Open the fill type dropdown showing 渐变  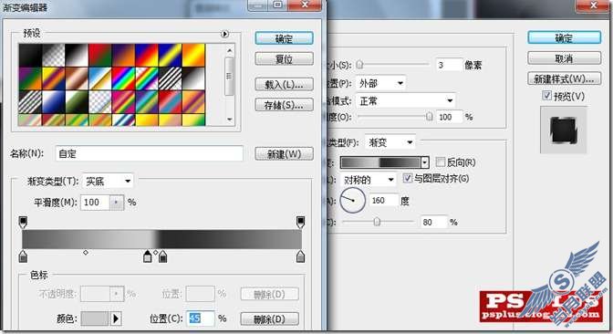pyautogui.click(x=390, y=142)
